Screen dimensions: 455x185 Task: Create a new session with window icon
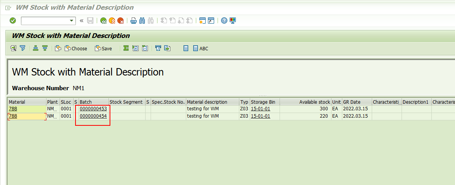[x=203, y=21]
